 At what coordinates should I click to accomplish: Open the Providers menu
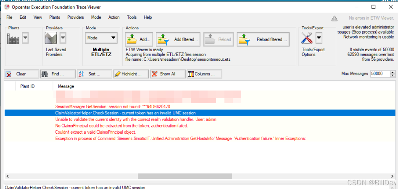[76, 17]
